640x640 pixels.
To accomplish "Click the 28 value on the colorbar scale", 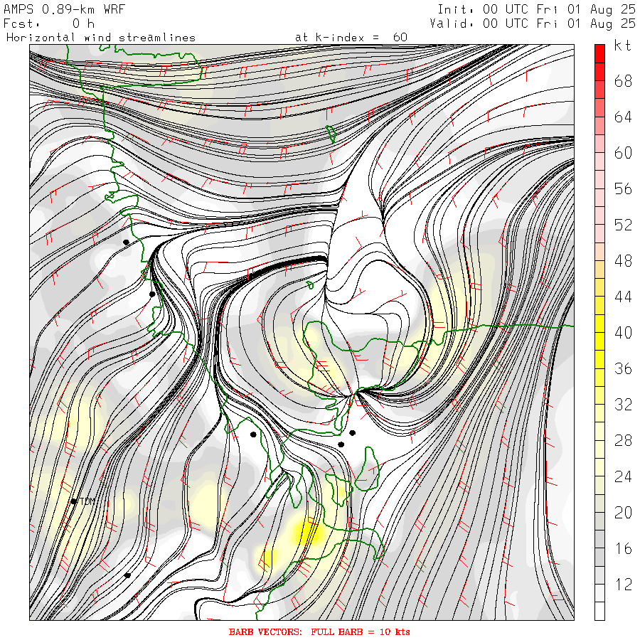I will tap(623, 440).
